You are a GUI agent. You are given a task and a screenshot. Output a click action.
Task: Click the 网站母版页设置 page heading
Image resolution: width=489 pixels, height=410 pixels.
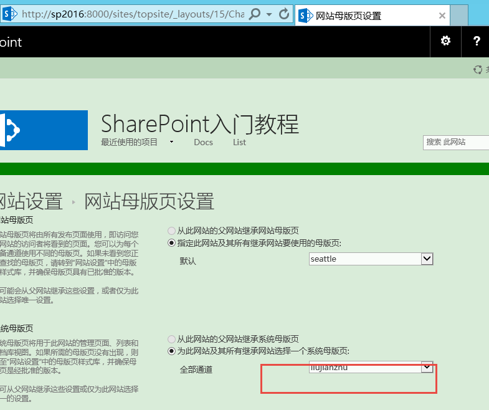[x=149, y=201]
